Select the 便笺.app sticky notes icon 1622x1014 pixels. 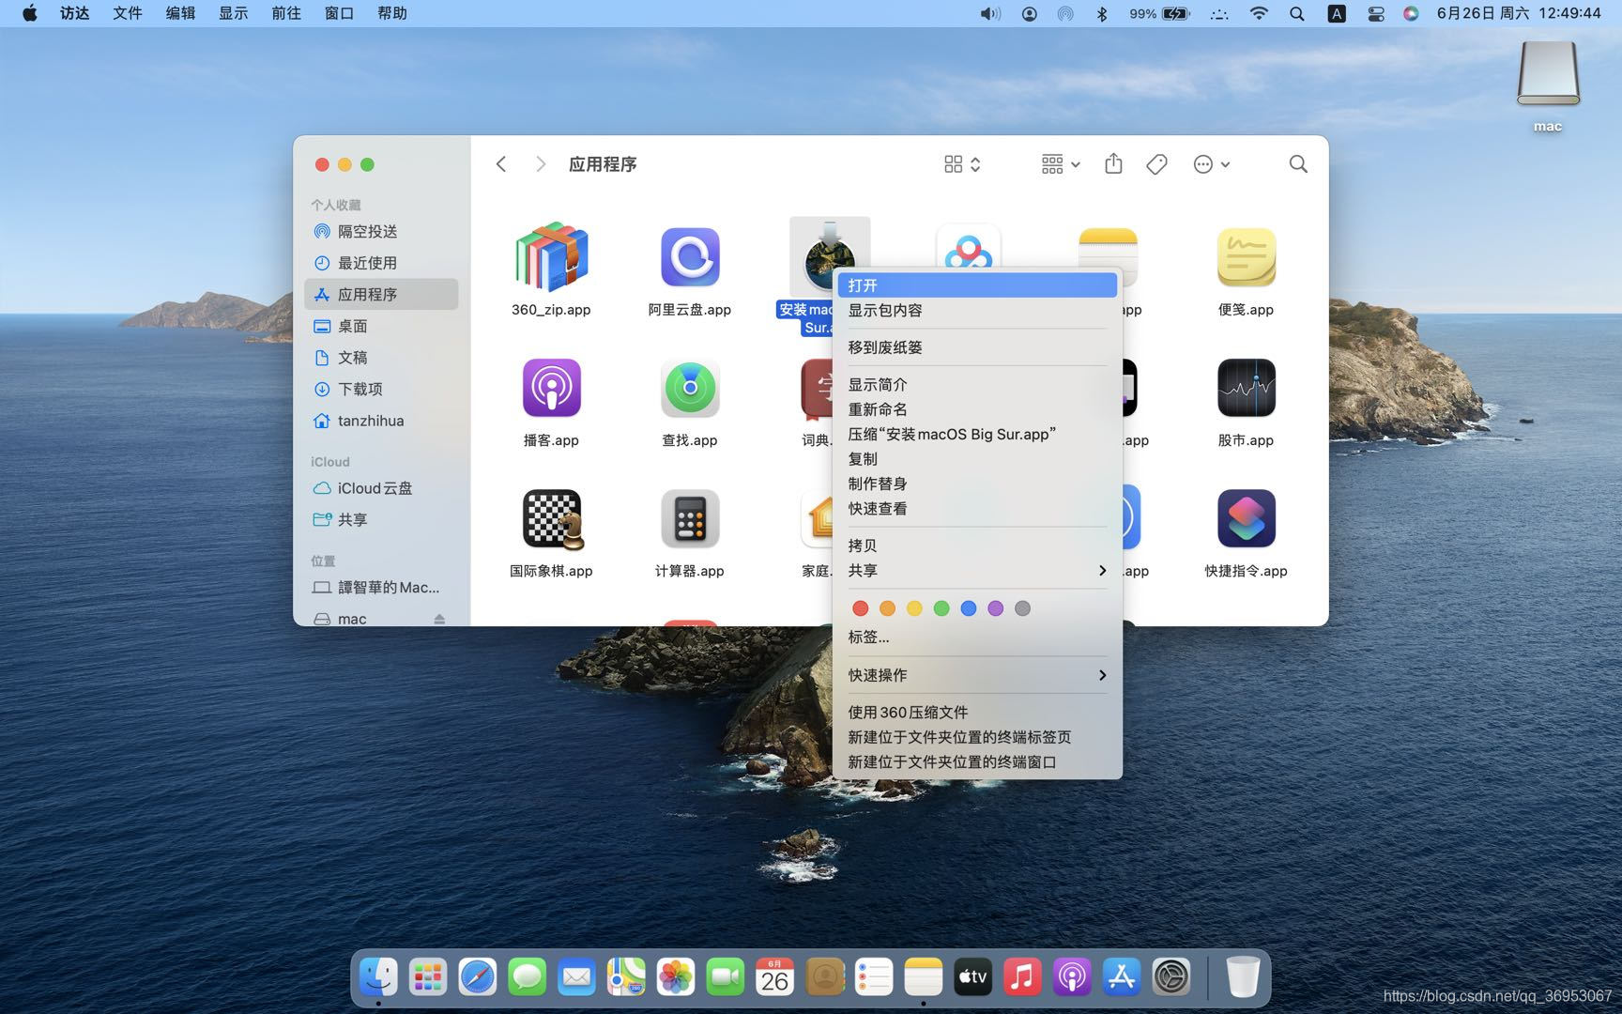[1246, 257]
